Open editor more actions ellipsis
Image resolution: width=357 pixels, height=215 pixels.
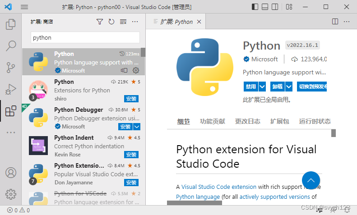point(347,22)
